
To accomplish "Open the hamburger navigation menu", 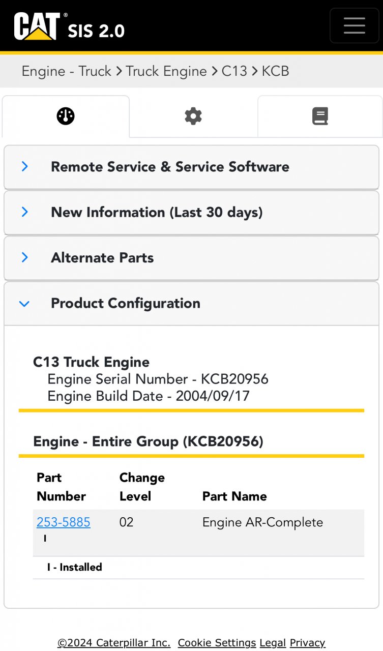I will (354, 25).
